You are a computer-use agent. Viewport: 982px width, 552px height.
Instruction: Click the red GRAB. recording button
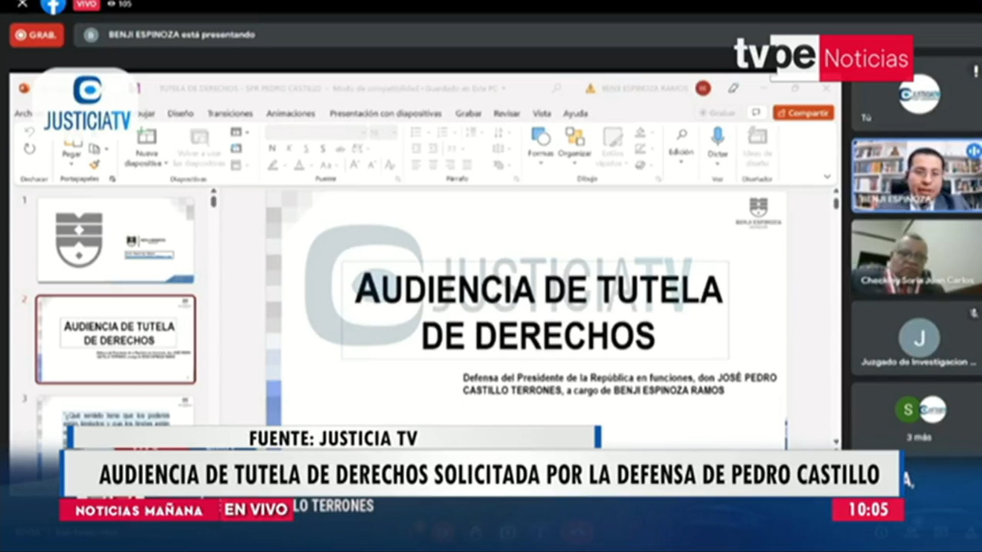[x=37, y=35]
